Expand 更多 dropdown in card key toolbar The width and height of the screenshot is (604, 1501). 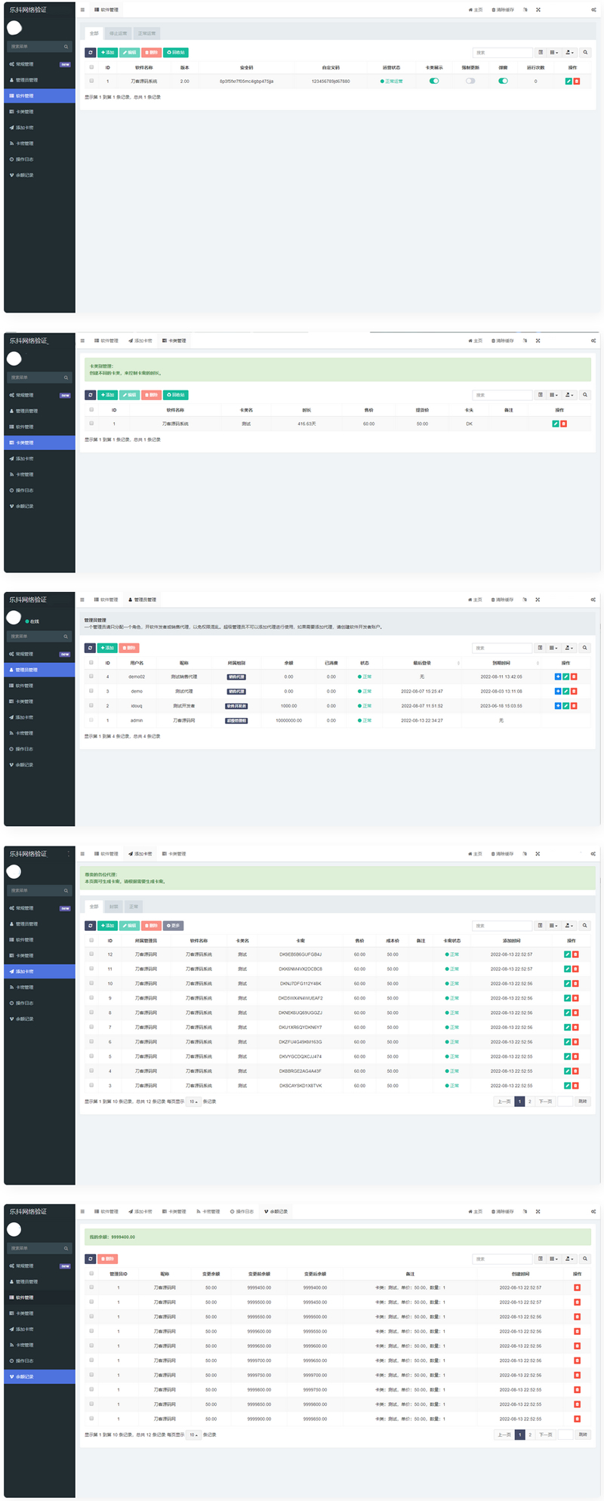pos(173,926)
